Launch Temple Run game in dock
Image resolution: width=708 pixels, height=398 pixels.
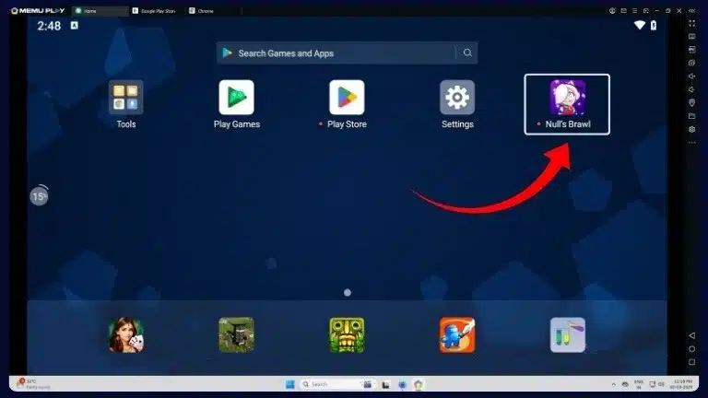(347, 334)
